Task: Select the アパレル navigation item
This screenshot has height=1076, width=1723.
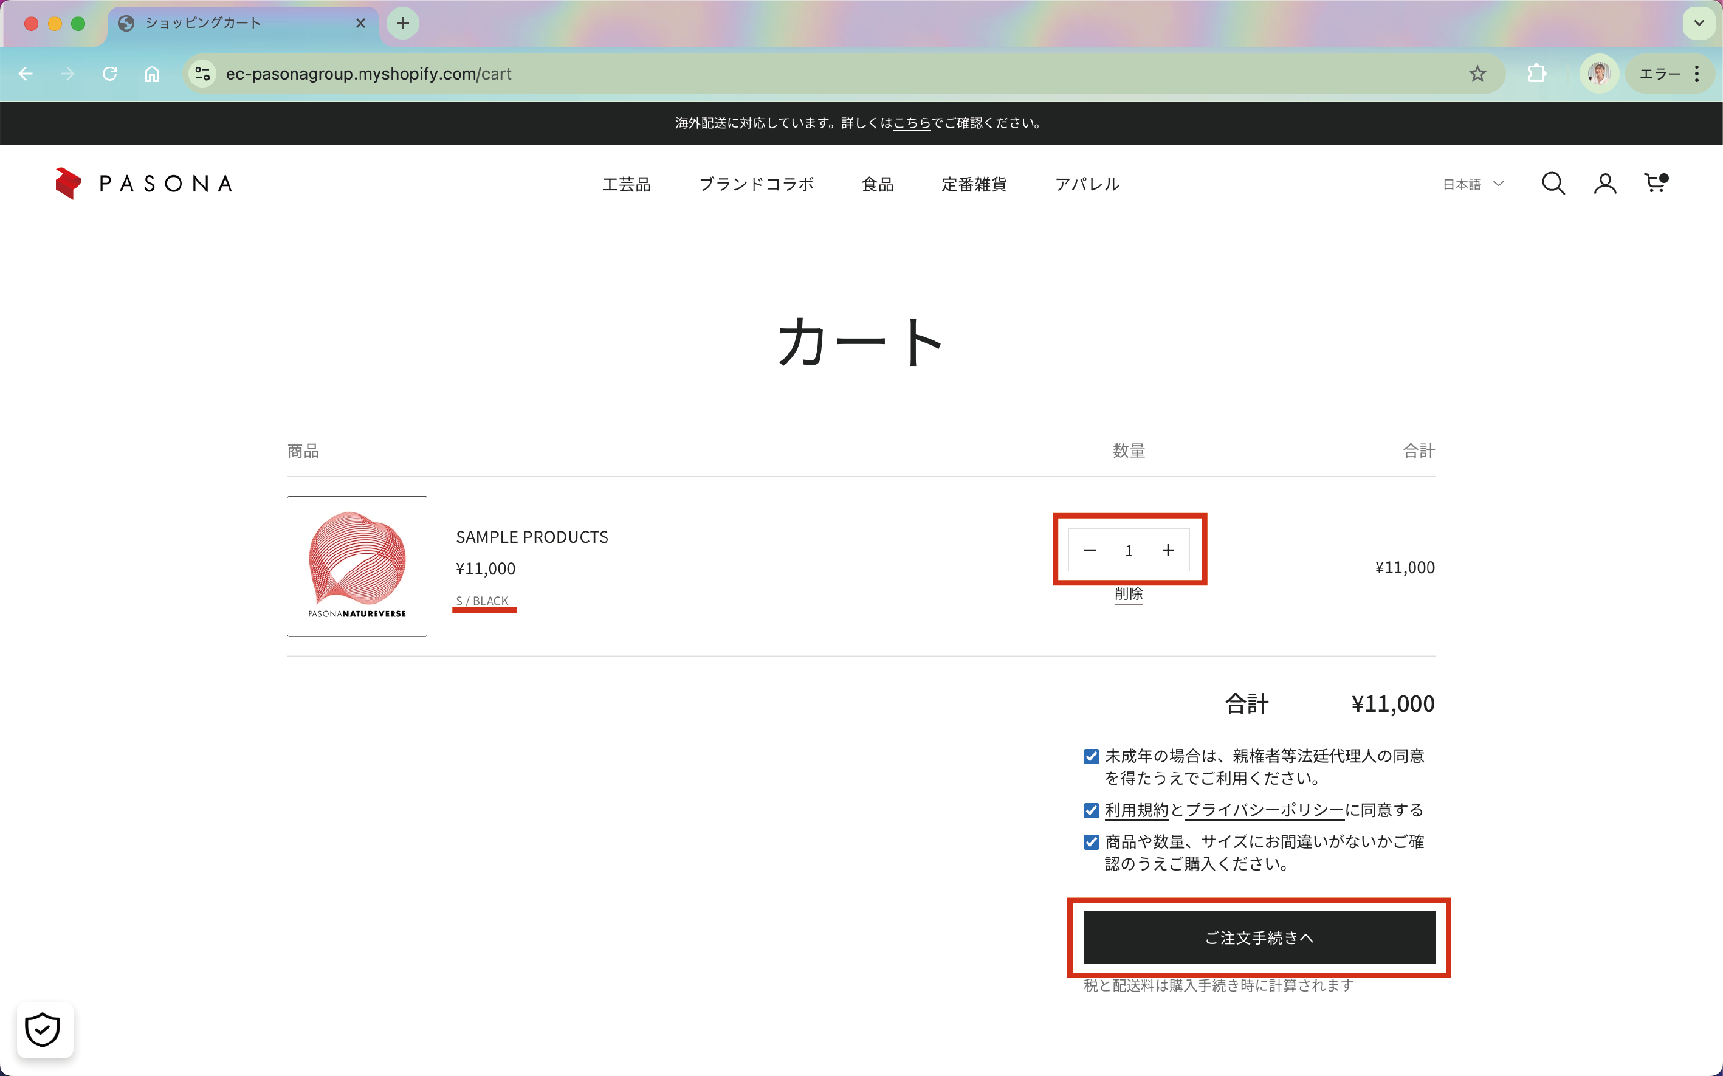Action: coord(1086,184)
